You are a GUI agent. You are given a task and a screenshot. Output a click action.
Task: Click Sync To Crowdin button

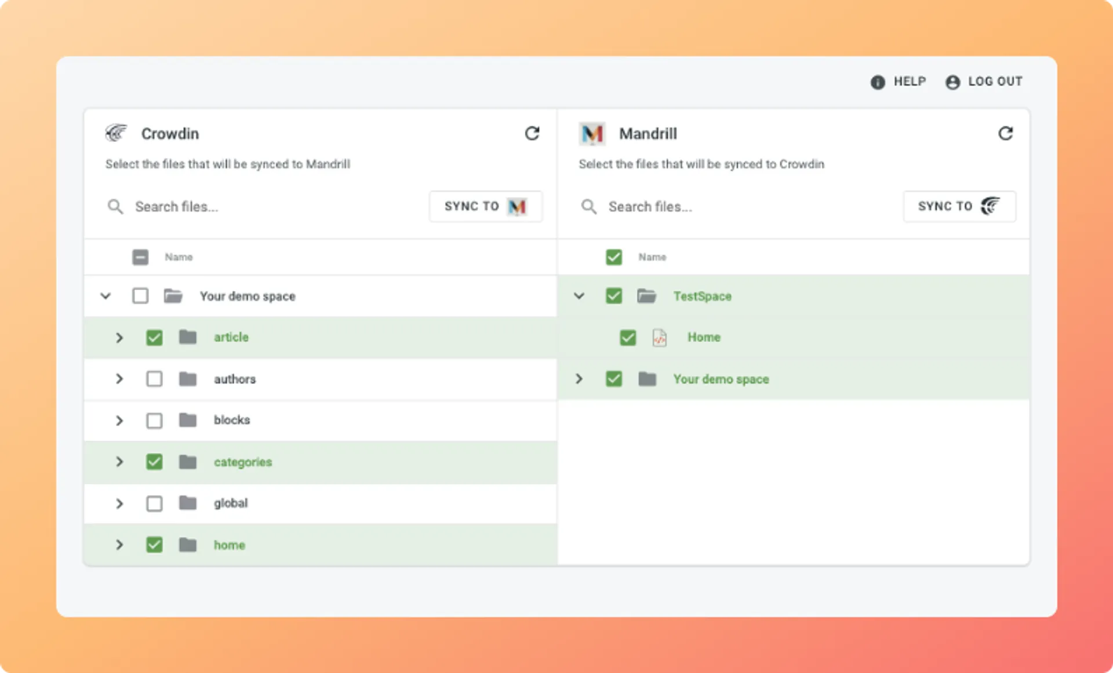pos(959,206)
